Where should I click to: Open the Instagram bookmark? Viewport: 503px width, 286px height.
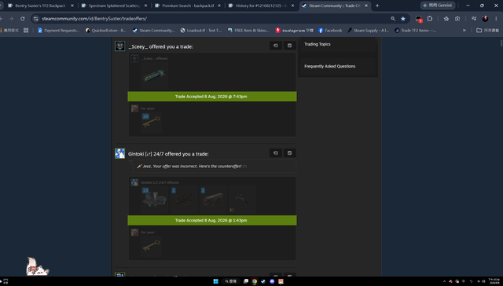tap(294, 31)
